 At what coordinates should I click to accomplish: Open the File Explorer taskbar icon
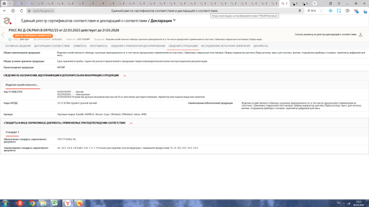[x=43, y=203]
